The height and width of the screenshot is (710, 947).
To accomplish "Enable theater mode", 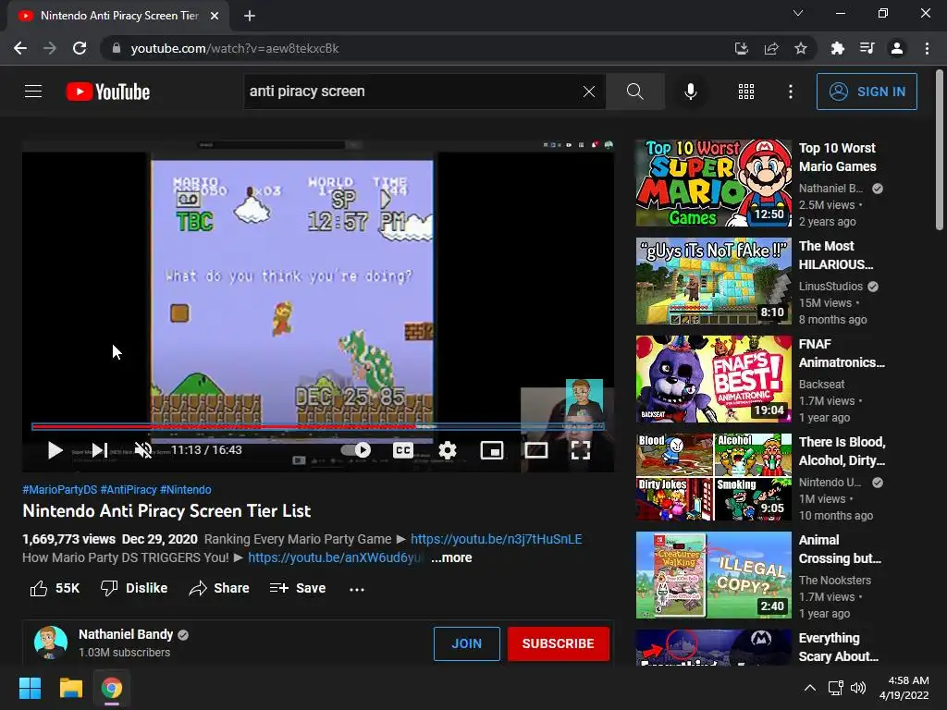I will click(536, 450).
